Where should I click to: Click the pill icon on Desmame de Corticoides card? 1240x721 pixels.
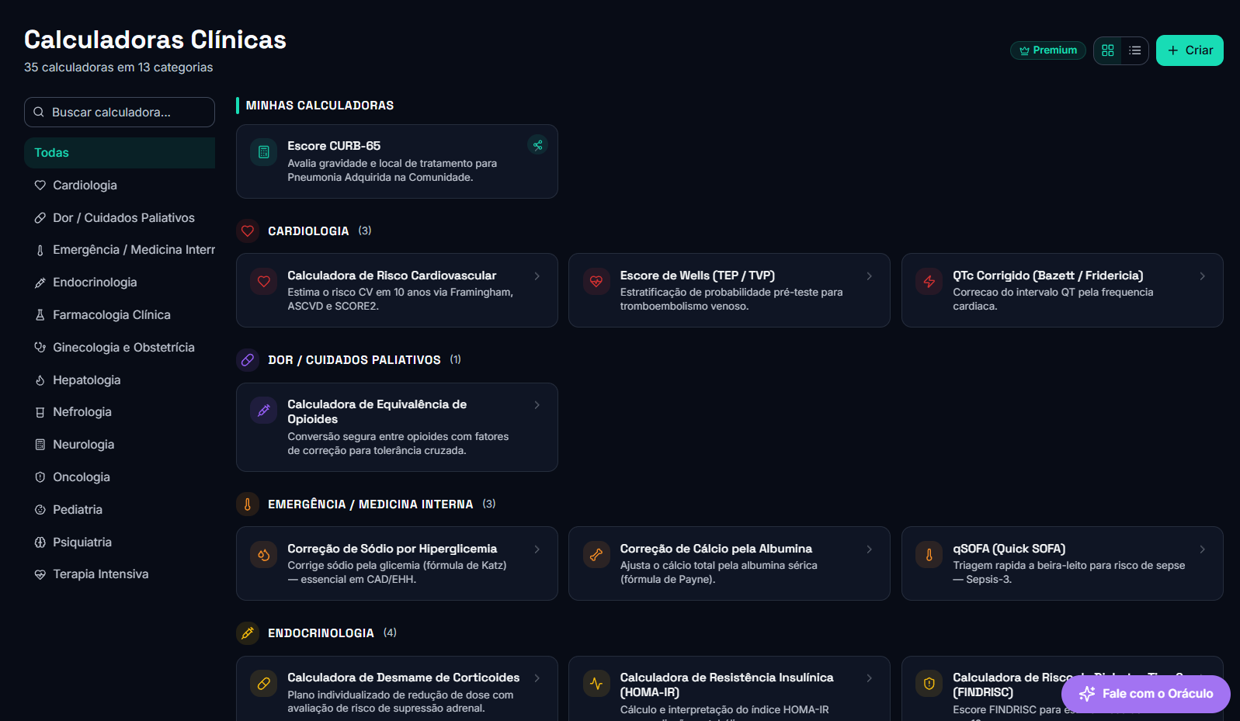click(x=264, y=684)
